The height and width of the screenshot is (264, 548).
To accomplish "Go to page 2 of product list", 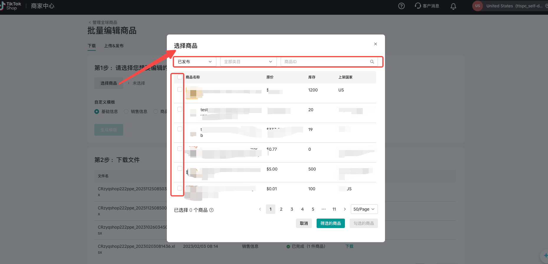I will [x=281, y=209].
